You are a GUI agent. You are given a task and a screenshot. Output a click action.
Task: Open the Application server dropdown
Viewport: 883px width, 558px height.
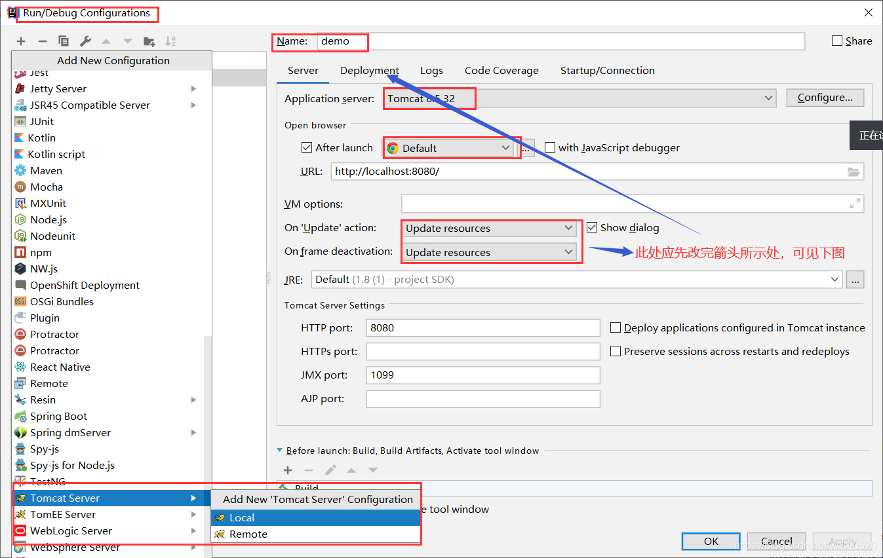pos(580,98)
